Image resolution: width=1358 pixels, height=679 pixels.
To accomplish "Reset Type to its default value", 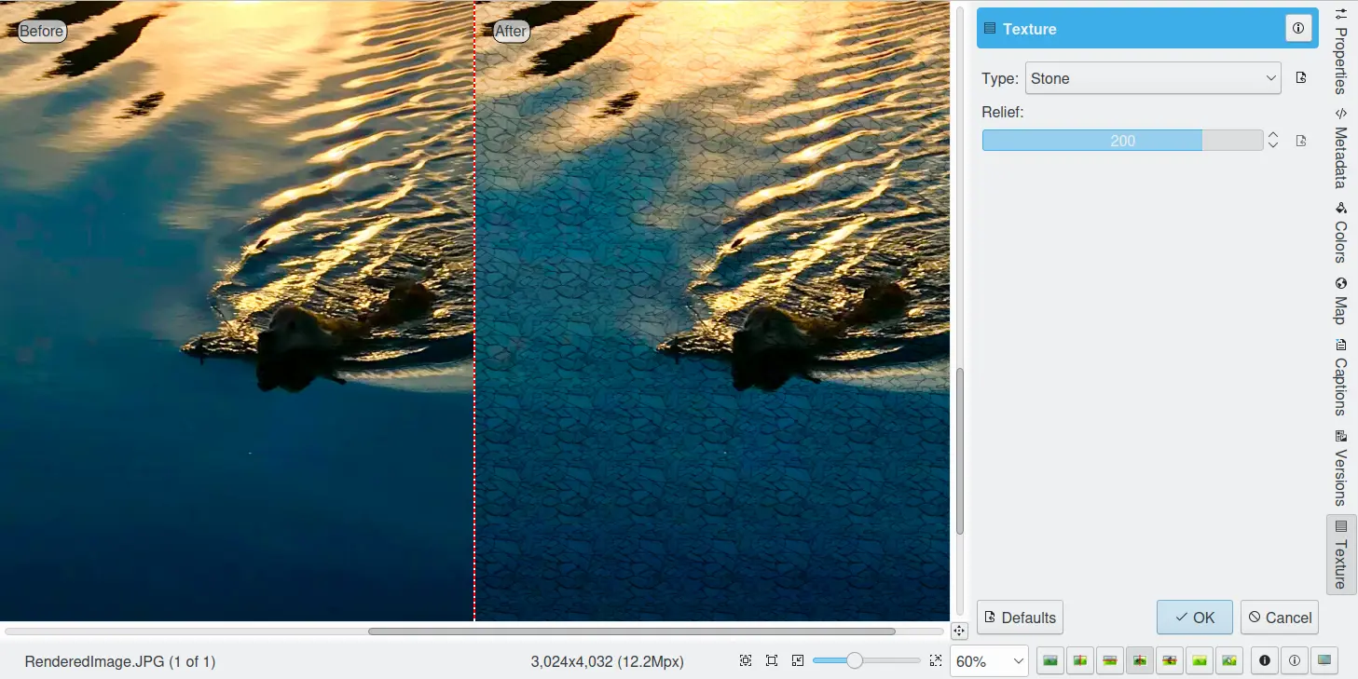I will click(x=1301, y=78).
